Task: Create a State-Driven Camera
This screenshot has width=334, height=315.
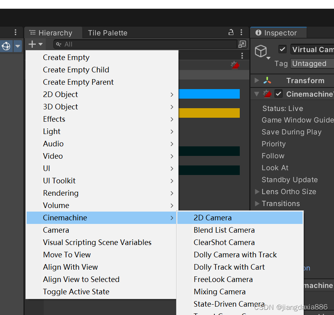Action: (240, 304)
